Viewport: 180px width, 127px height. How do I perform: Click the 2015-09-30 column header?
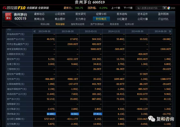coord(44,31)
